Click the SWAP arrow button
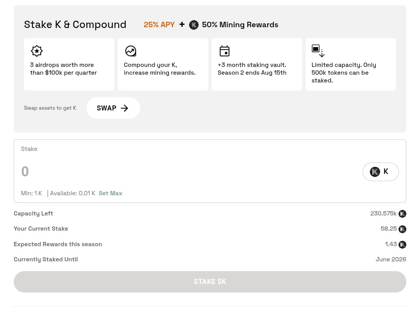 (x=113, y=108)
